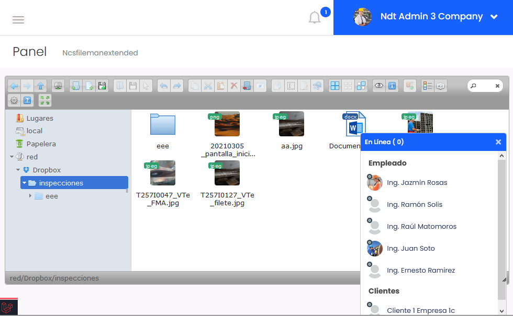The image size is (513, 316).
Task: Go up to parent folder
Action: point(40,86)
